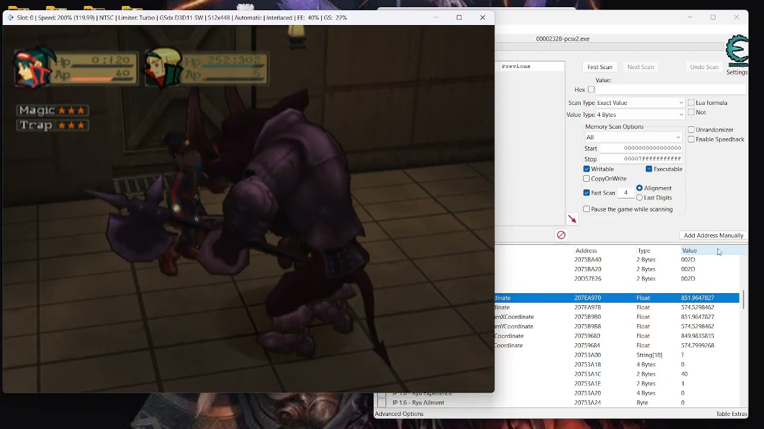Image resolution: width=764 pixels, height=429 pixels.
Task: Open the Value Type dropdown
Action: (640, 114)
